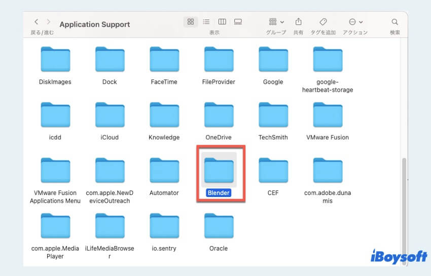The height and width of the screenshot is (276, 431).
Task: Select the io.sentry folder
Action: coord(164,226)
